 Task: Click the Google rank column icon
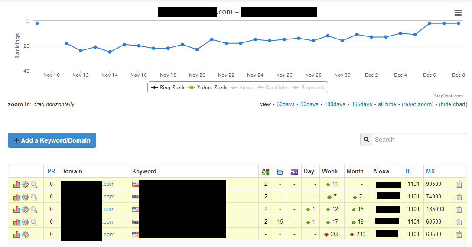pyautogui.click(x=266, y=172)
